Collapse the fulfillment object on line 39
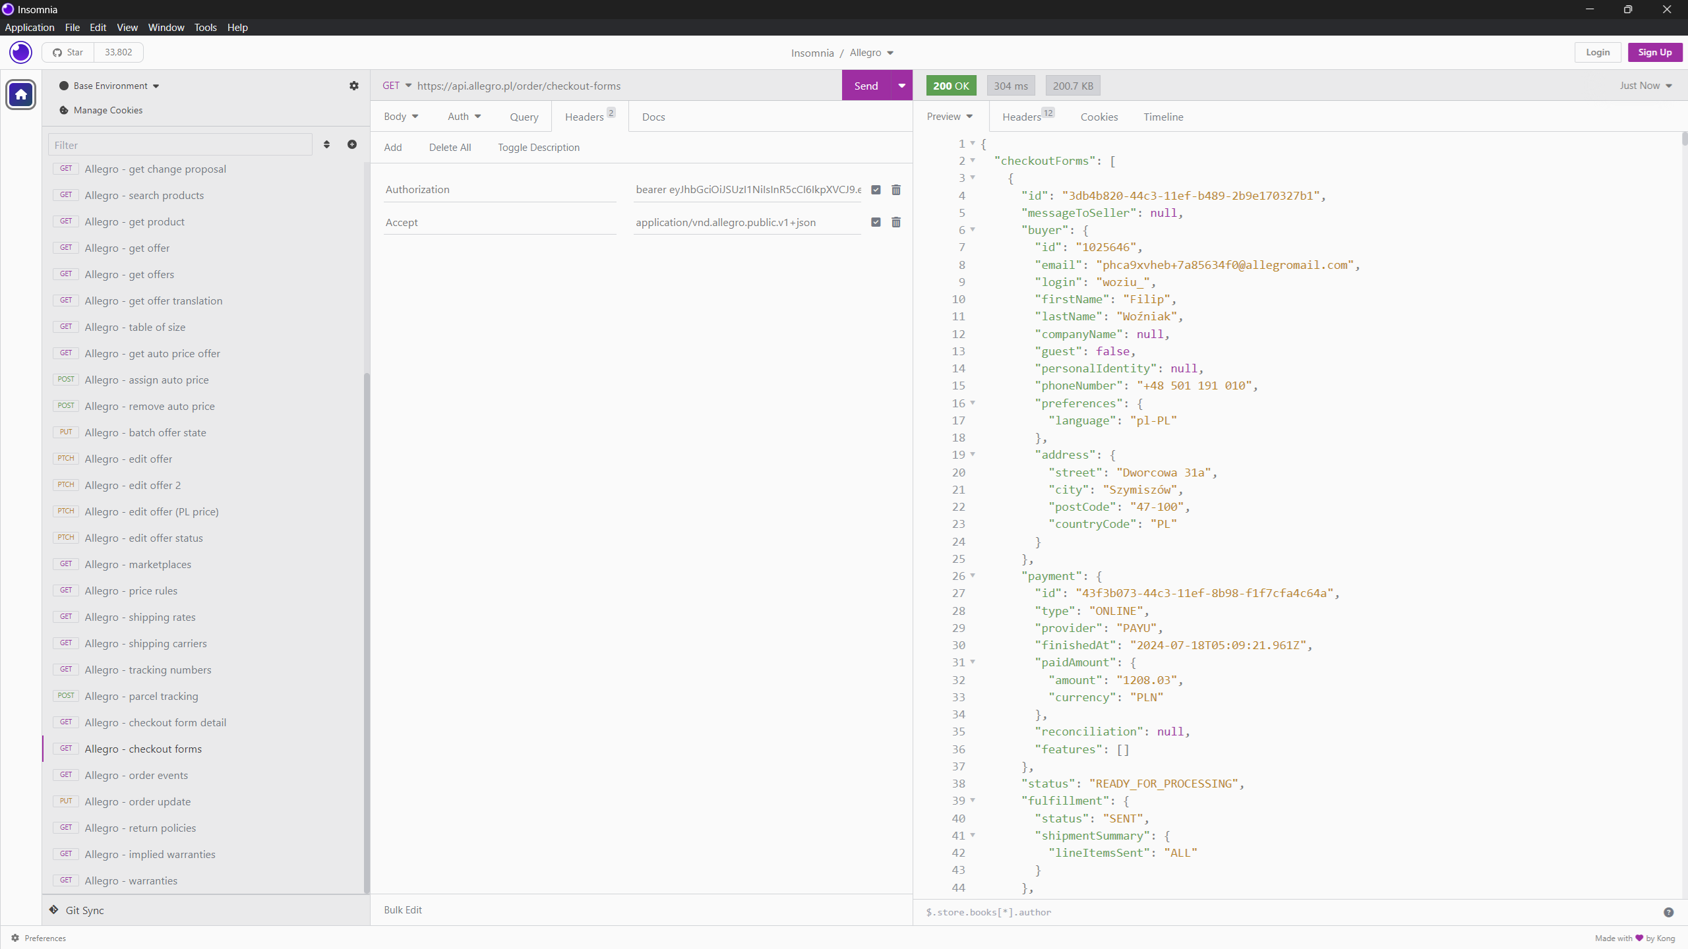1688x949 pixels. pos(973,801)
